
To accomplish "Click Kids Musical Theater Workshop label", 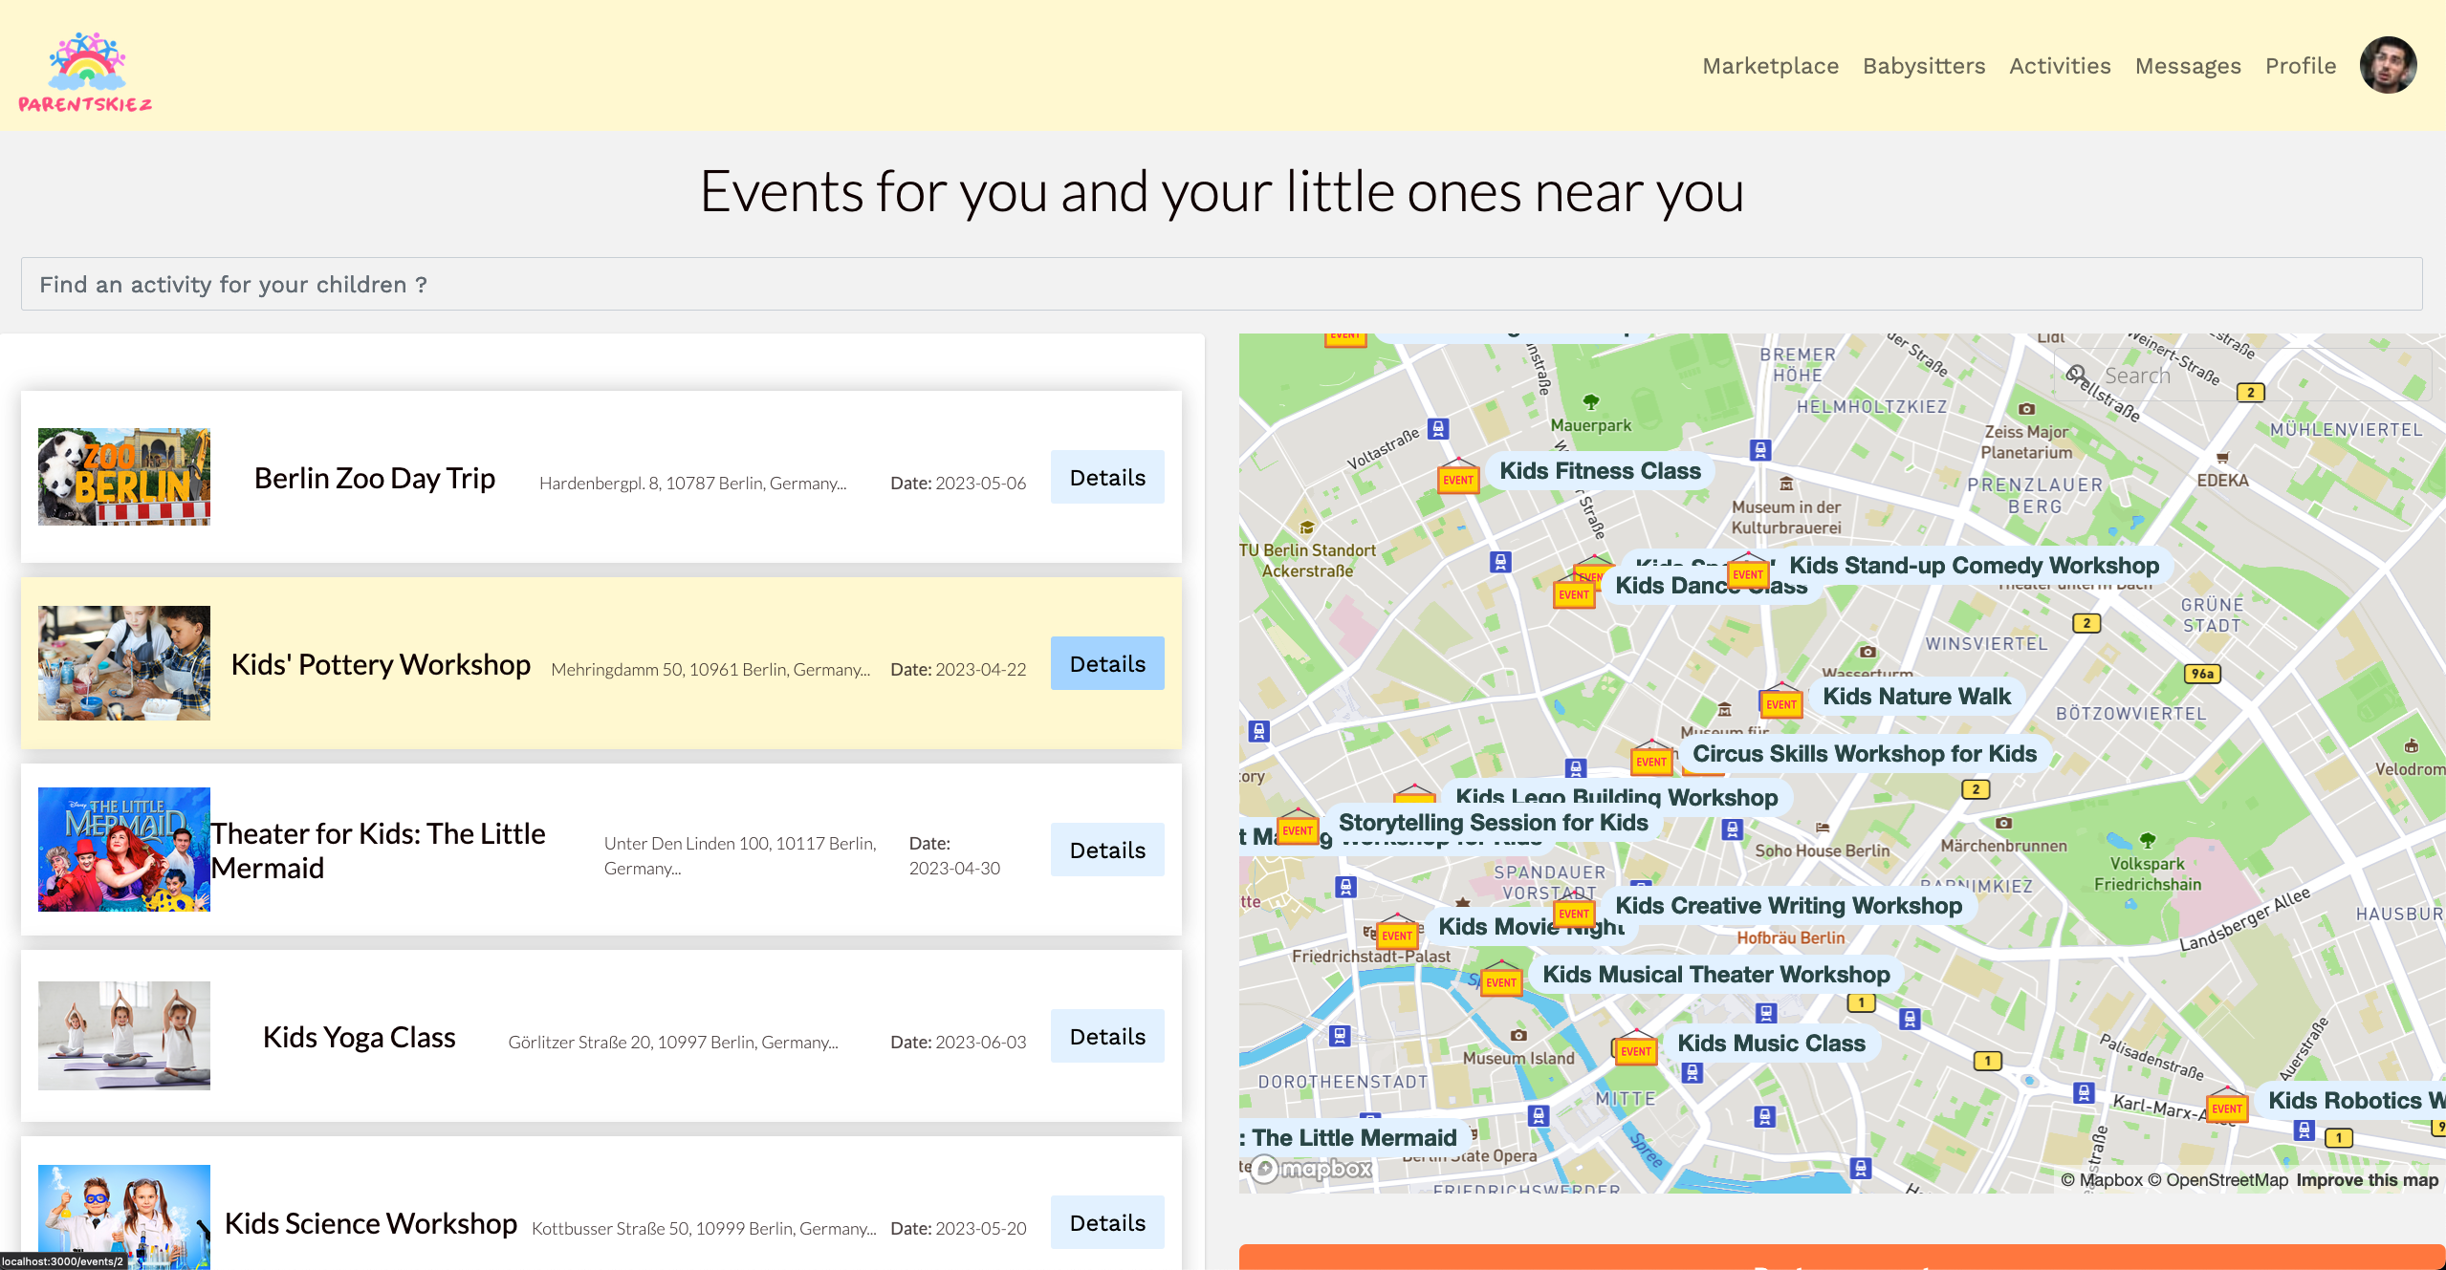I will (1716, 974).
